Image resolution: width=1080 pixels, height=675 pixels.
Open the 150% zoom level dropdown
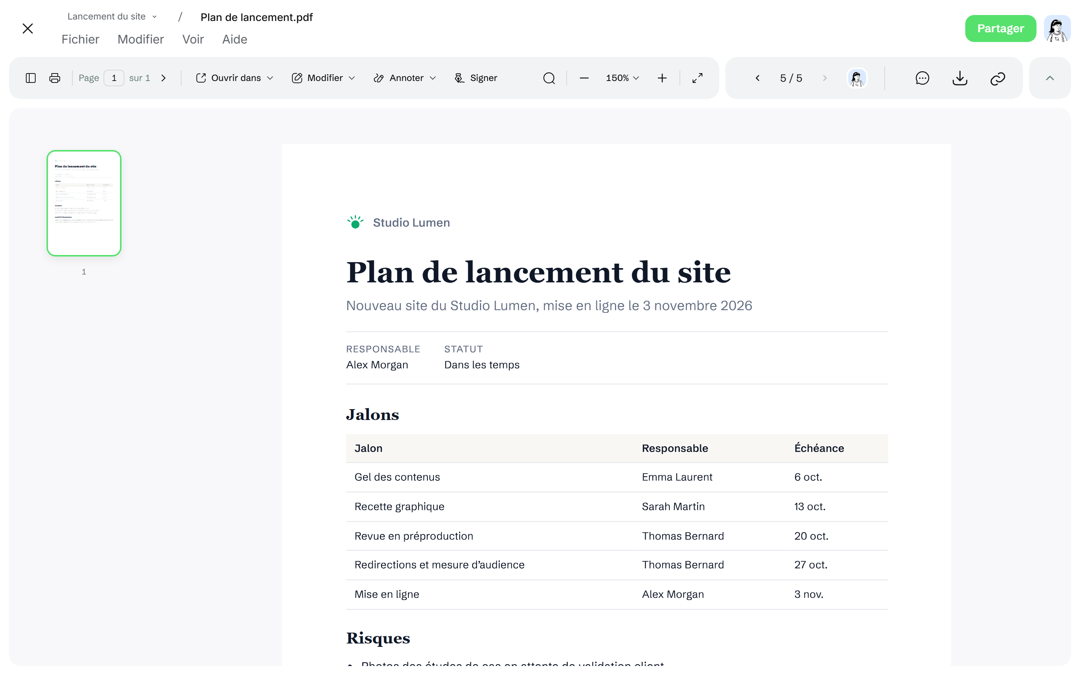[x=622, y=78]
